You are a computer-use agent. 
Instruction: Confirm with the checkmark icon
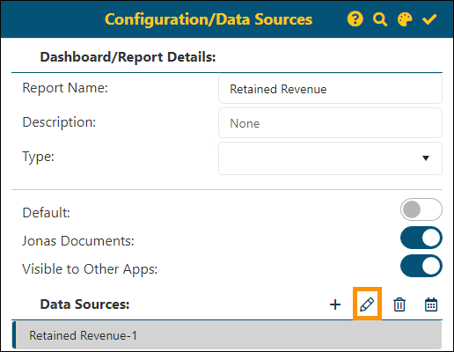[x=429, y=19]
